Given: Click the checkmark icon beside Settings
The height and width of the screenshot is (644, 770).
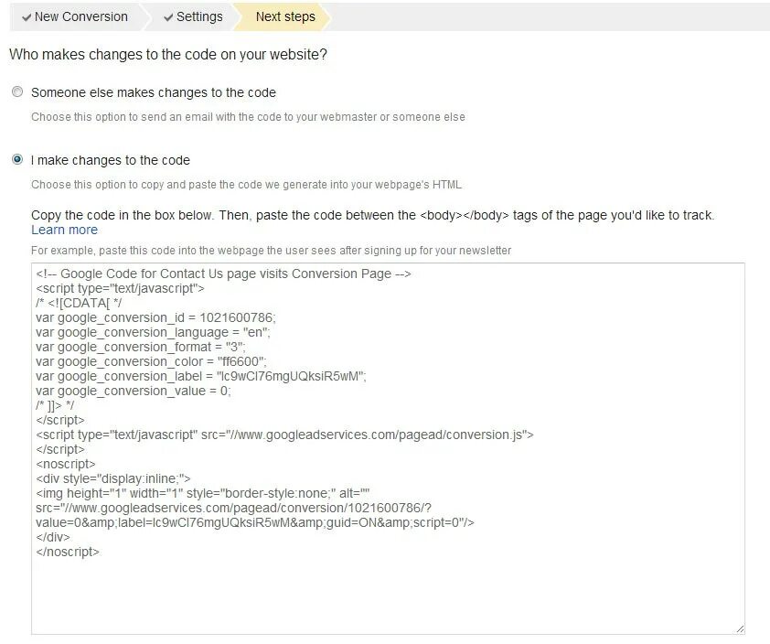Looking at the screenshot, I should click(x=169, y=16).
